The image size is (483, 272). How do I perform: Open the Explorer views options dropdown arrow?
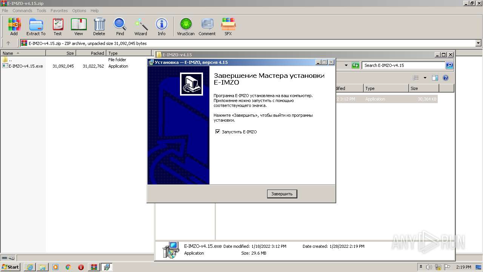425,78
